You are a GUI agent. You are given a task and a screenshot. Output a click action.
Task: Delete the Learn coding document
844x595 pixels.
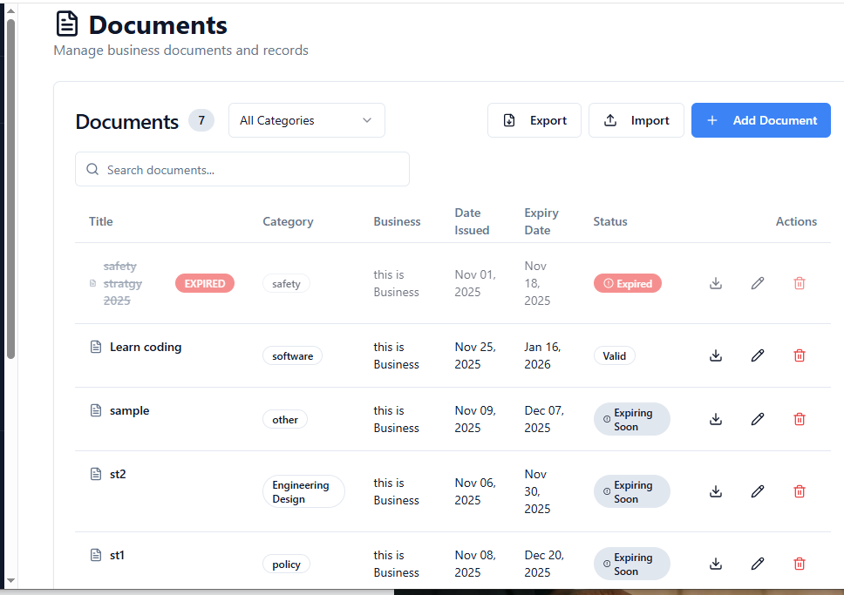click(800, 355)
